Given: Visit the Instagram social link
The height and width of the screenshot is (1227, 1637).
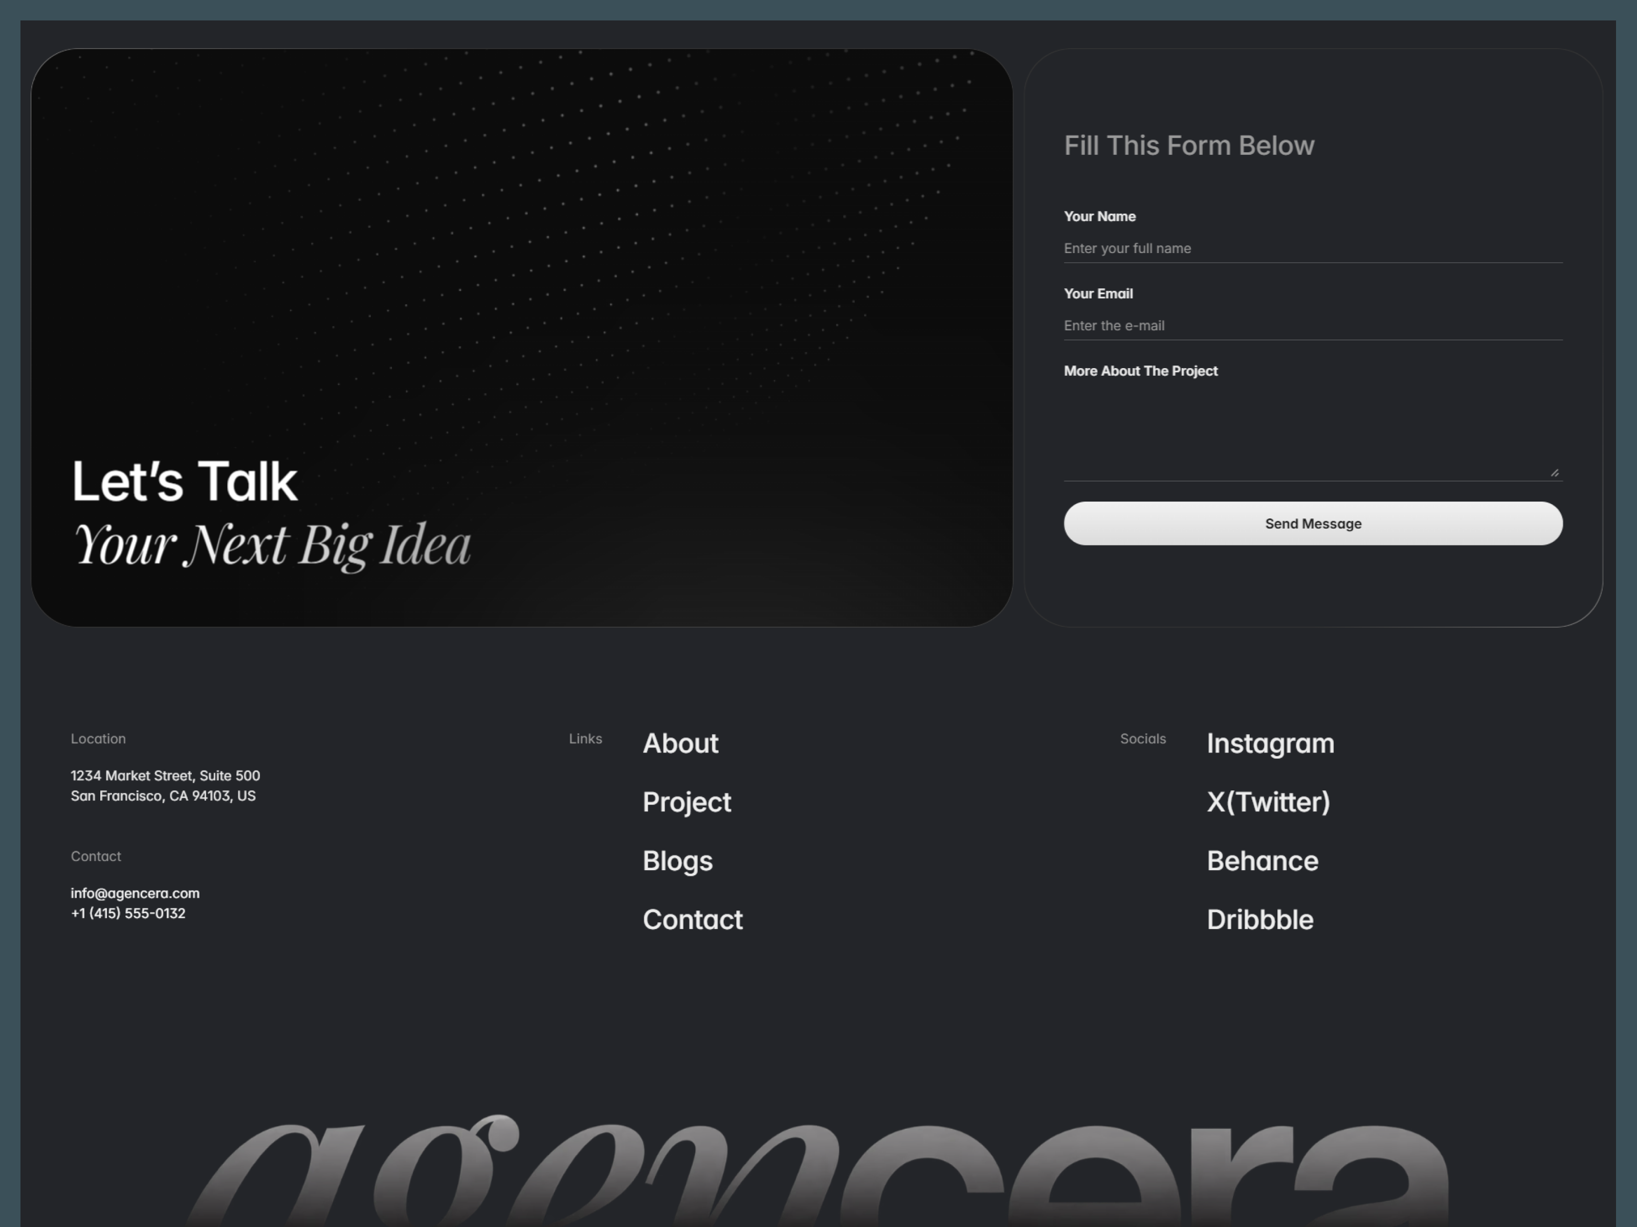Looking at the screenshot, I should 1271,743.
